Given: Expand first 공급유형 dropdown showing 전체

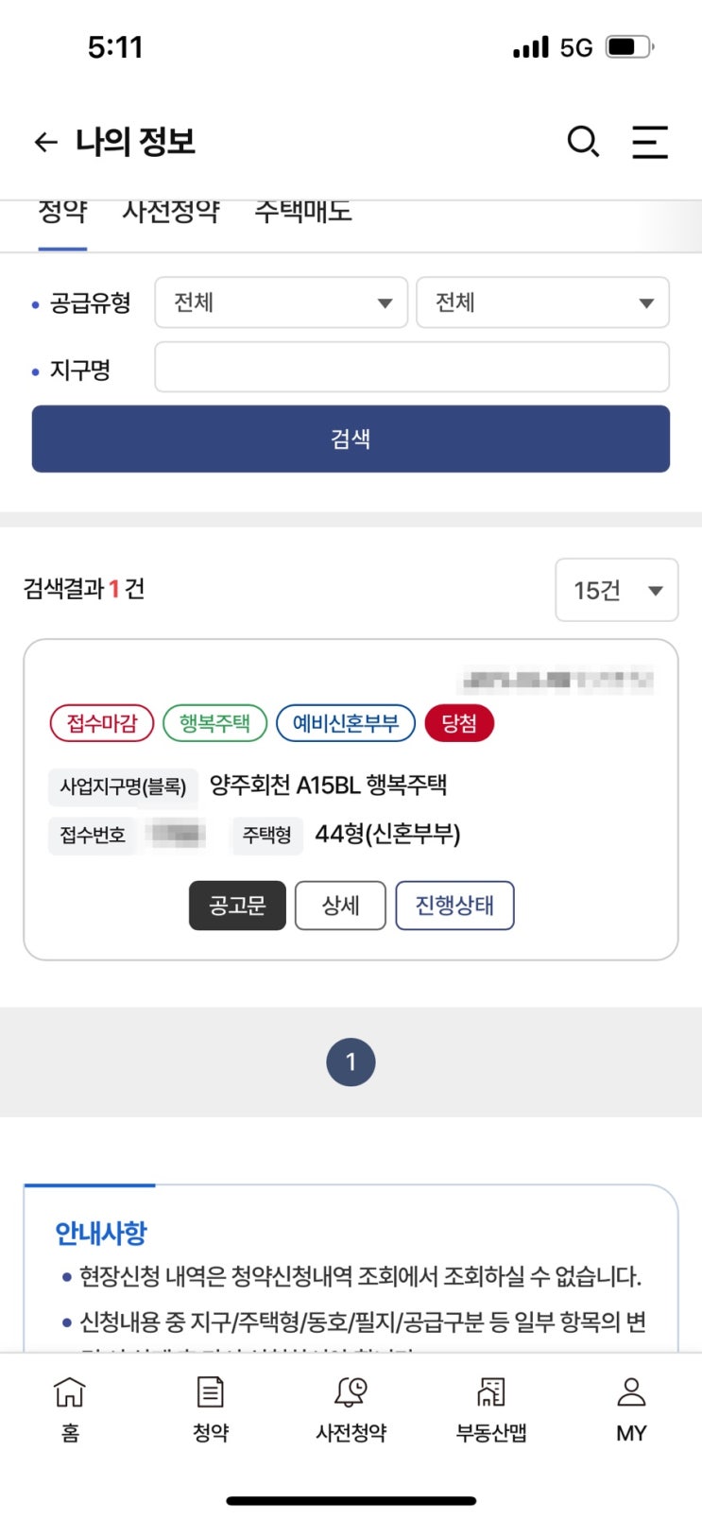Looking at the screenshot, I should point(281,302).
